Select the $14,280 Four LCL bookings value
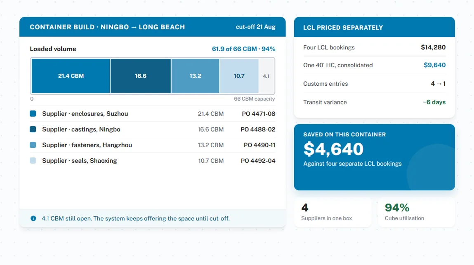The image size is (474, 265). (433, 47)
